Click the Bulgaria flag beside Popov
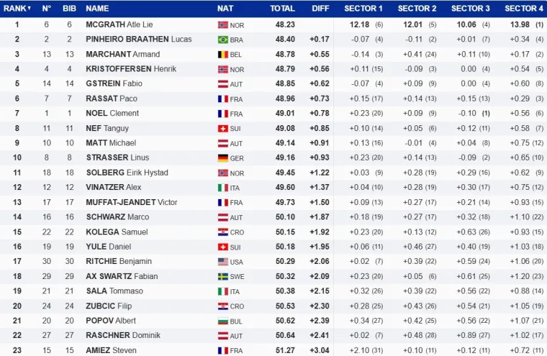 [222, 321]
